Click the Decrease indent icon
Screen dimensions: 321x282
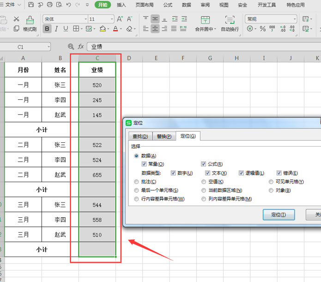tap(175, 19)
